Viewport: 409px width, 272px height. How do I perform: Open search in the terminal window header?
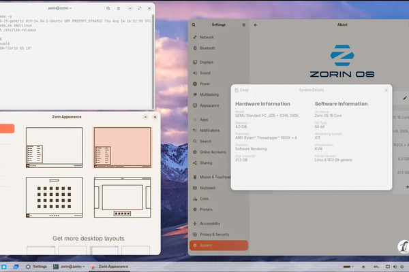point(108,8)
